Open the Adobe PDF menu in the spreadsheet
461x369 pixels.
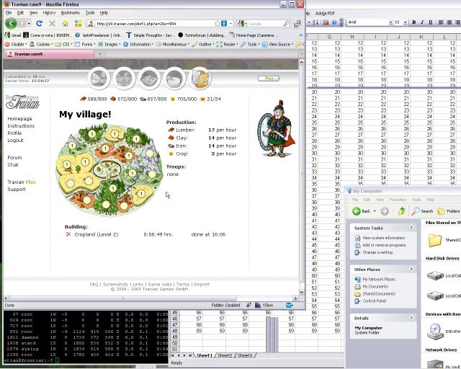click(325, 13)
